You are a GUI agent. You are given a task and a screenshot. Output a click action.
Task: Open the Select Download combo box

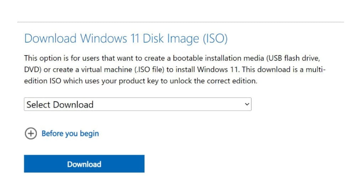pyautogui.click(x=138, y=105)
